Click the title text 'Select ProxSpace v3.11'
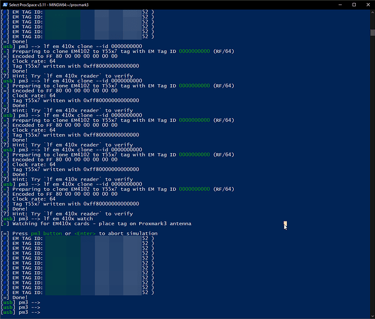This screenshot has height=319, width=375. click(27, 4)
